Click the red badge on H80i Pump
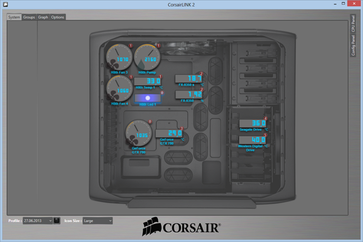 pyautogui.click(x=159, y=45)
